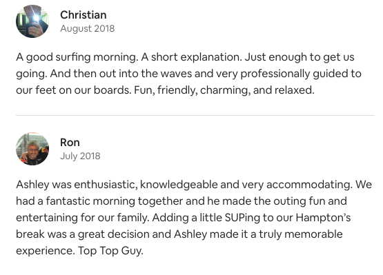Click the closing words 'Top Top Guy.'
The height and width of the screenshot is (275, 383).
pos(110,251)
